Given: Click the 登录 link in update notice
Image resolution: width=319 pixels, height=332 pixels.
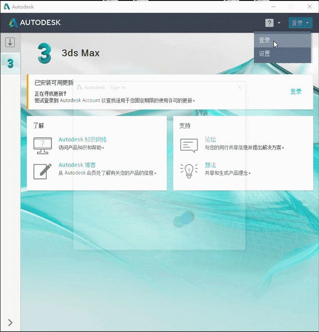Looking at the screenshot, I should (296, 91).
